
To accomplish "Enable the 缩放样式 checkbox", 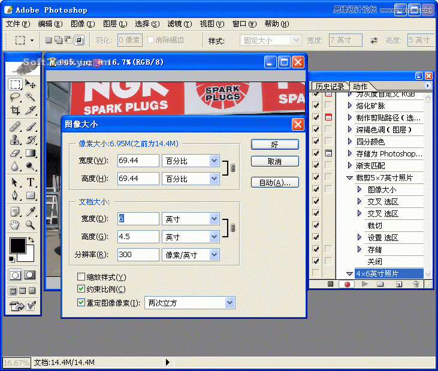I will coord(81,277).
